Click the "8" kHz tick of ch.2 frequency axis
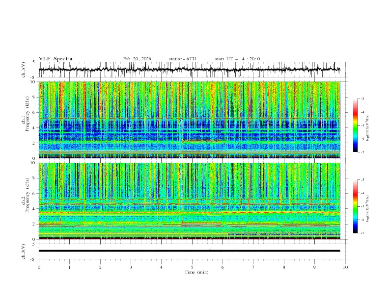 click(x=34, y=178)
